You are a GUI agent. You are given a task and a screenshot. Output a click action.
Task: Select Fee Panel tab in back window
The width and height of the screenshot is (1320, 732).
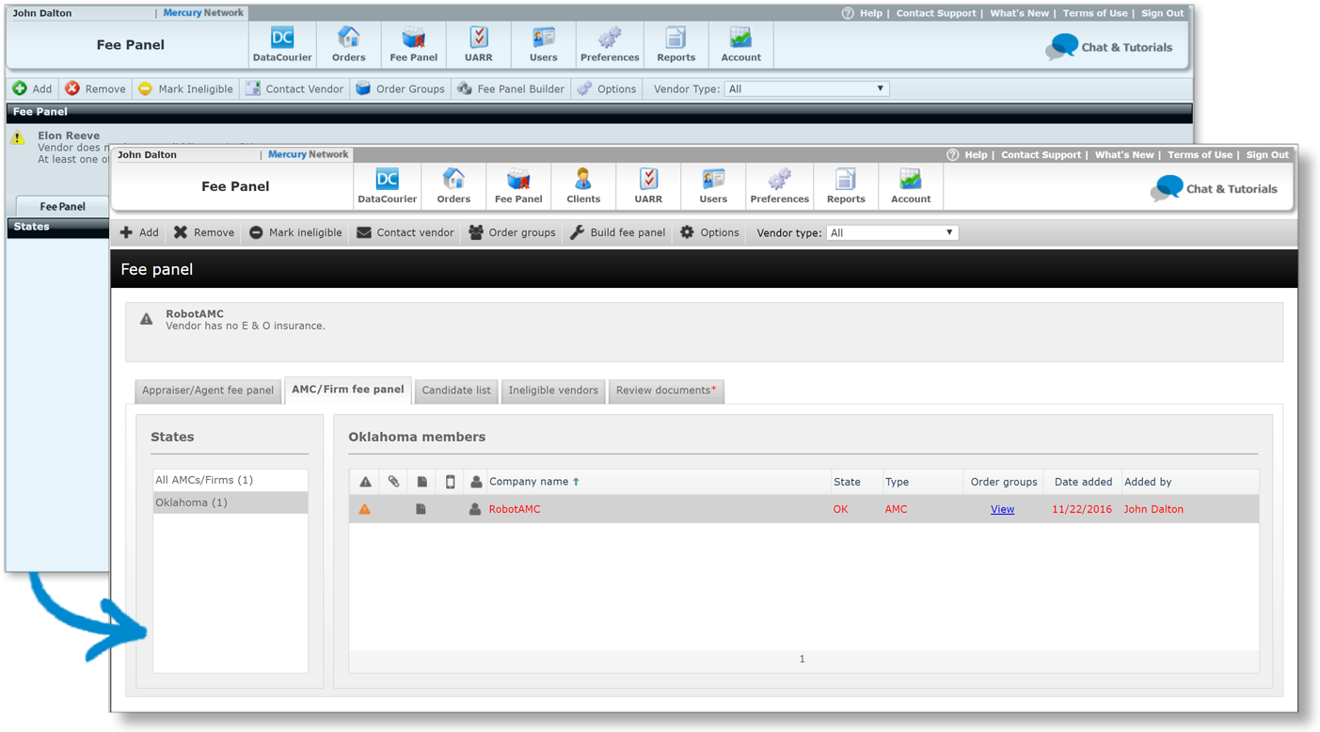62,206
